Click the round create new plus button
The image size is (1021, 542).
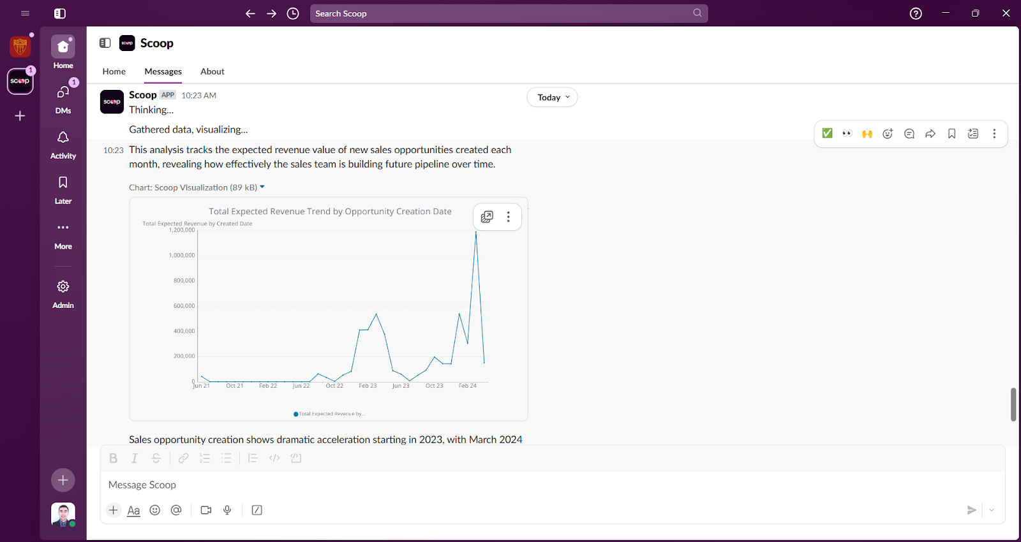pyautogui.click(x=63, y=480)
